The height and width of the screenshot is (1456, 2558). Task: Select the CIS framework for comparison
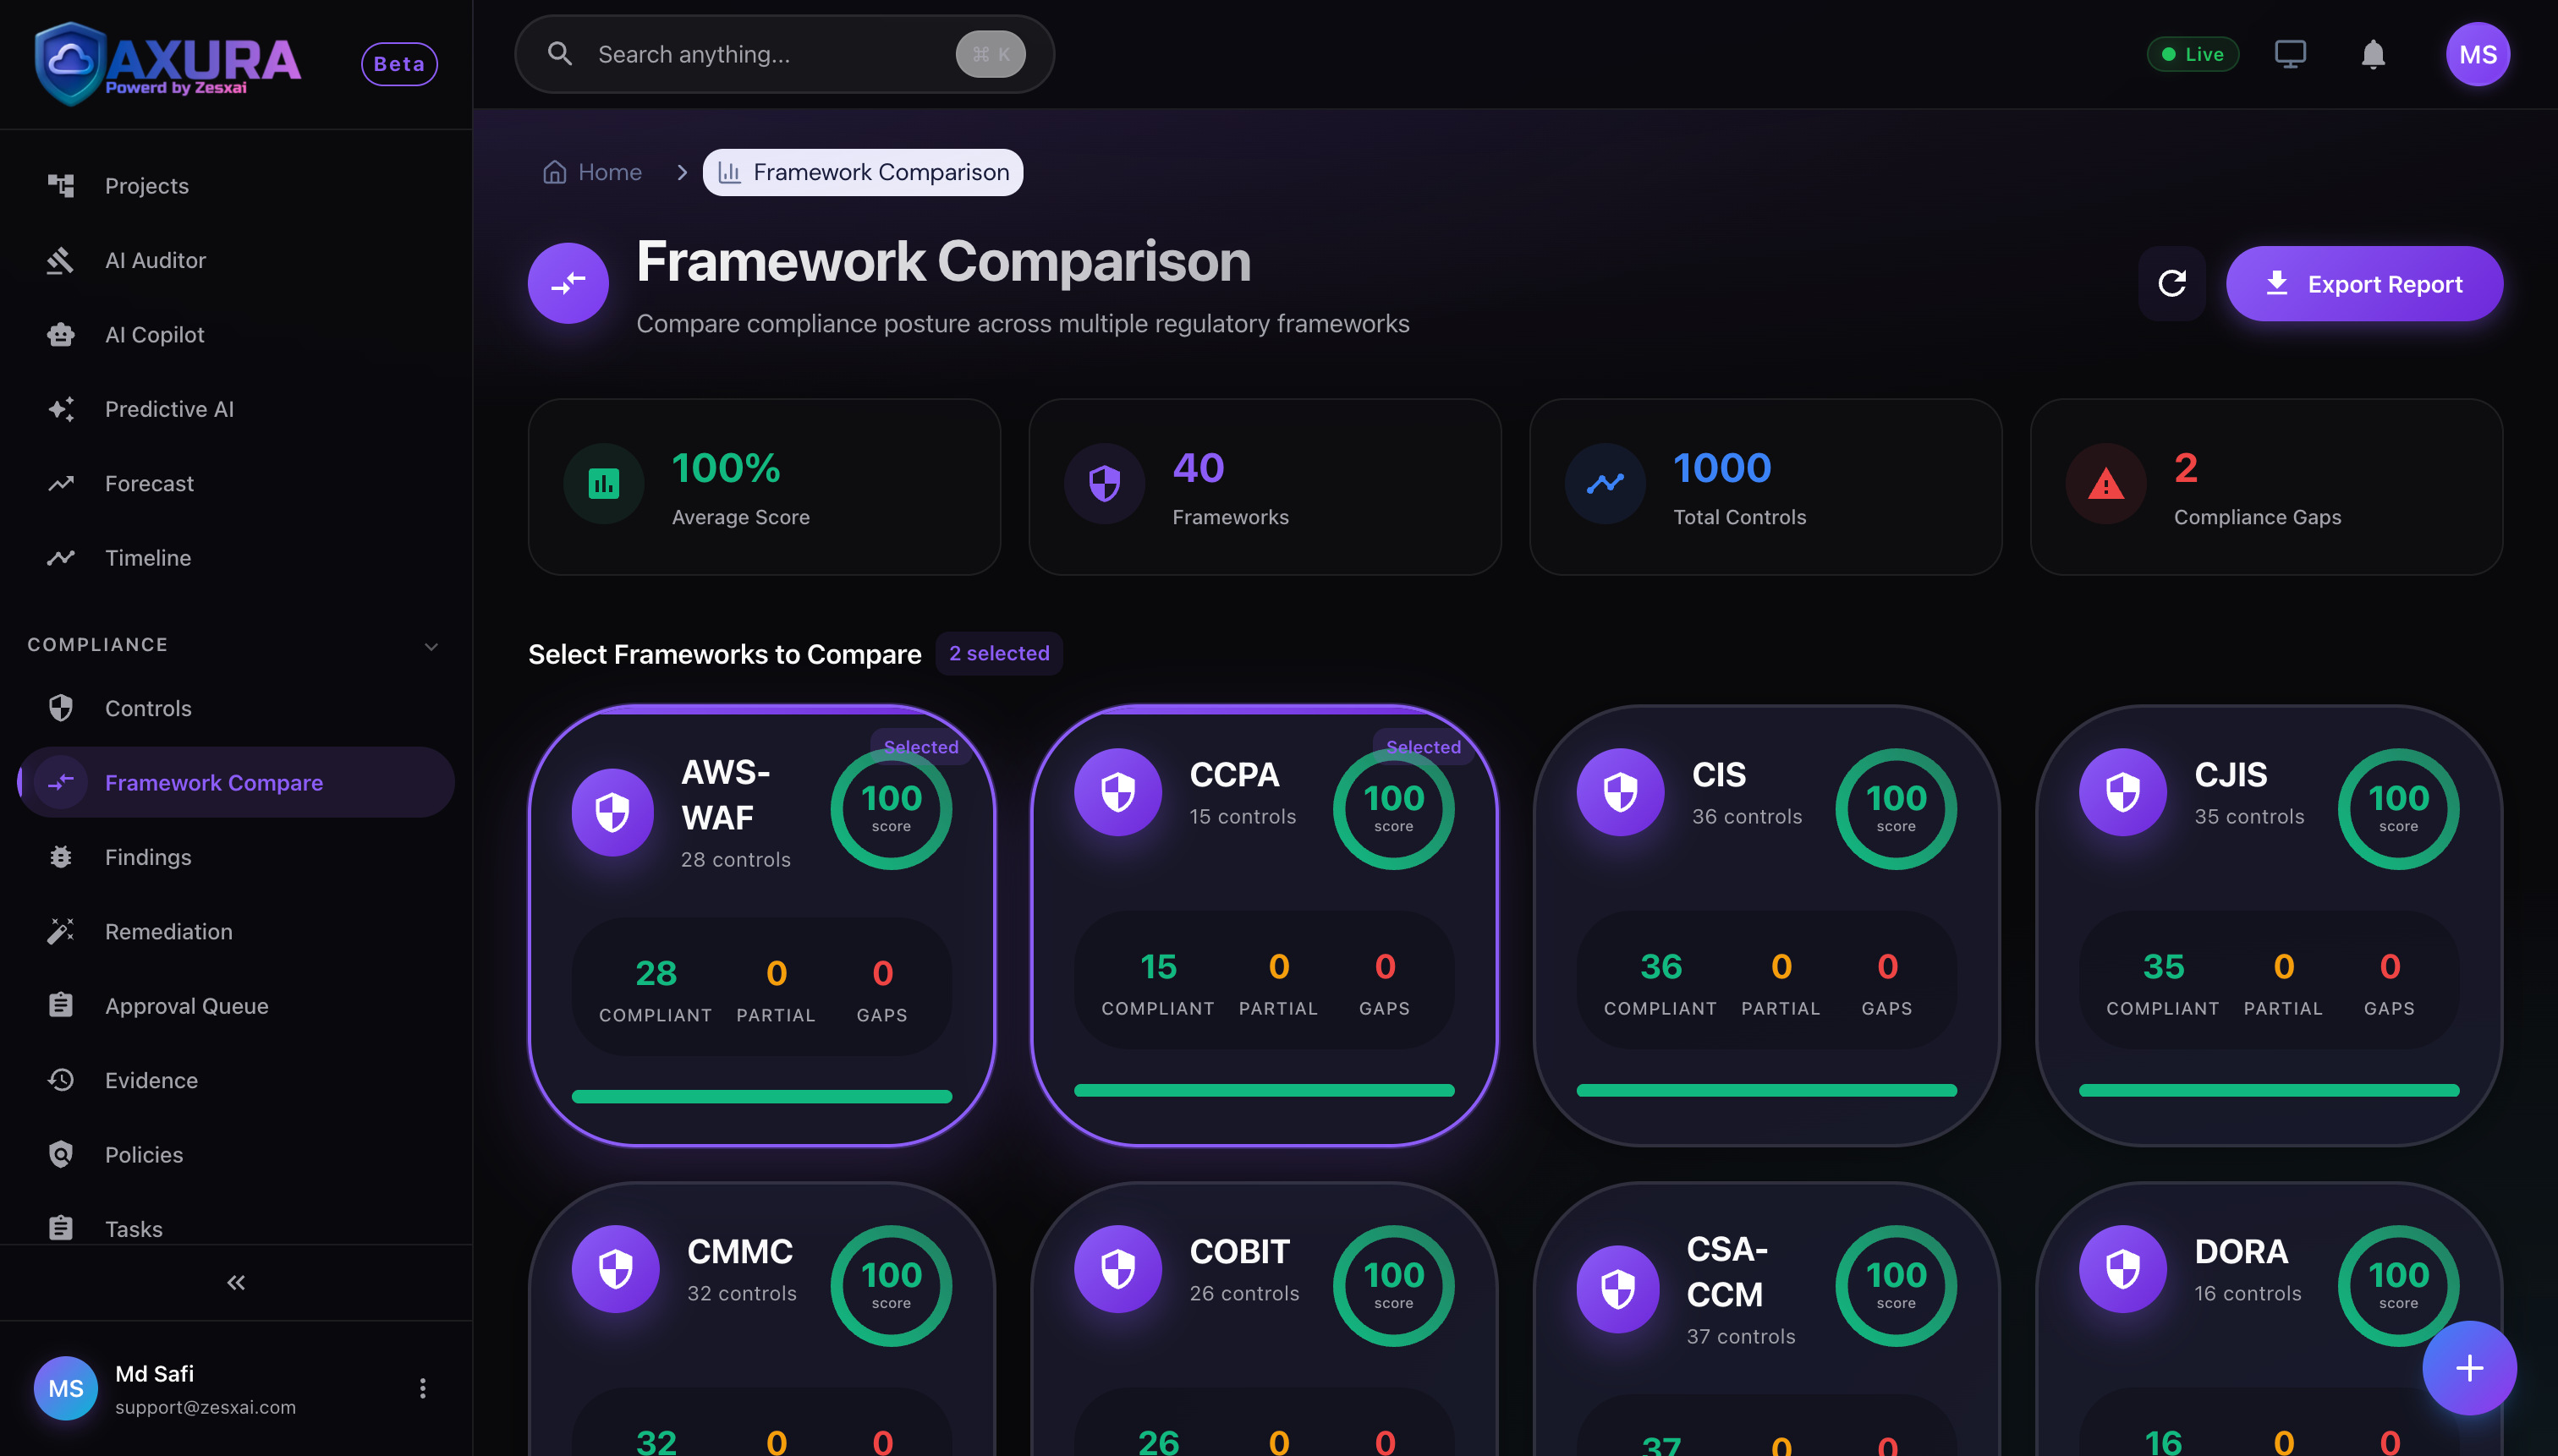(x=1764, y=930)
